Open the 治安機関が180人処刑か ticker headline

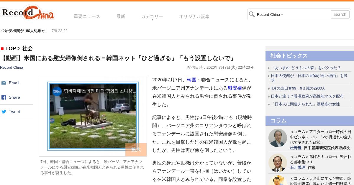point(23,31)
